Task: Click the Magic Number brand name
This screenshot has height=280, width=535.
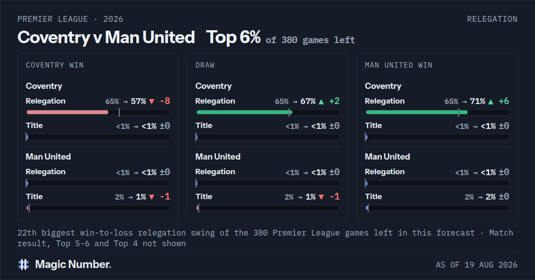Action: (73, 264)
